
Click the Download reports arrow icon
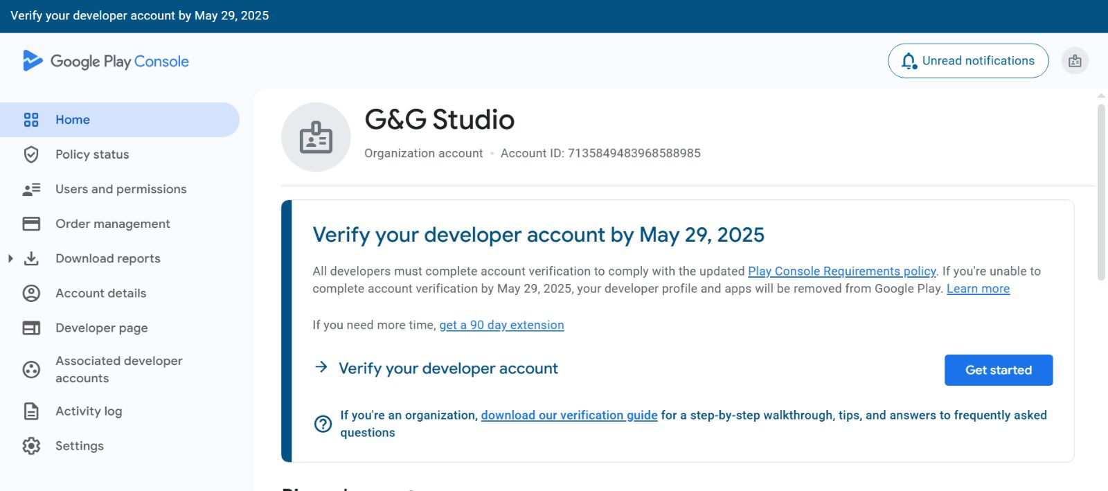tap(31, 258)
